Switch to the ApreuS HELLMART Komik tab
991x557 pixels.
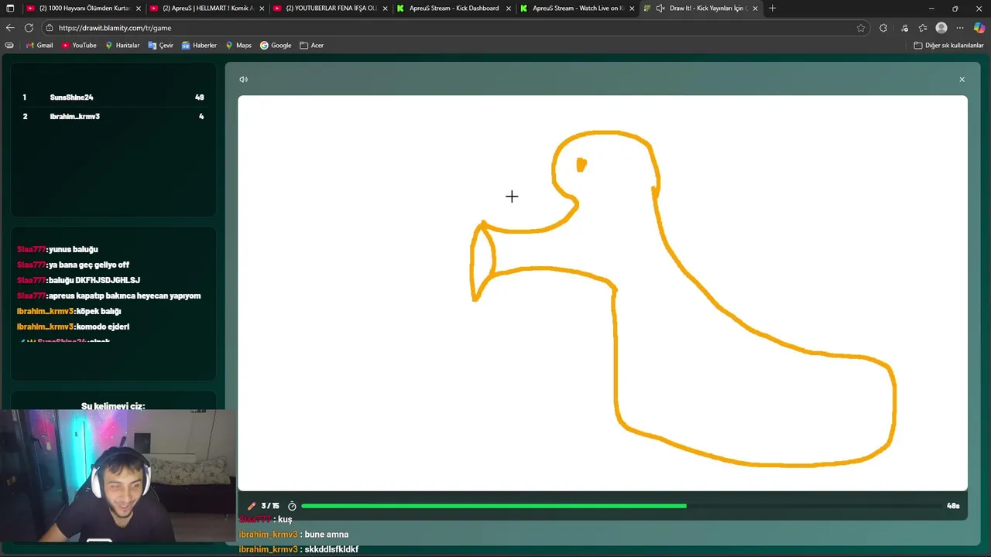(x=207, y=9)
